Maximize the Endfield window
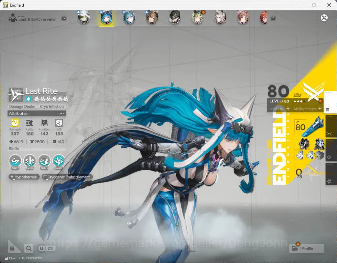337x263 pixels. 314,5
